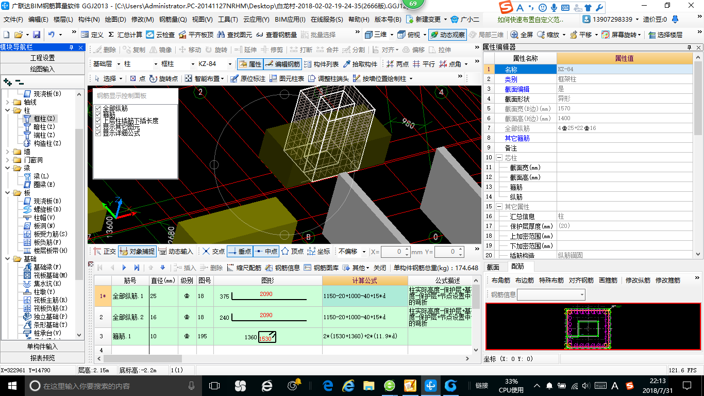Select the 移动 move tool
Viewport: 704px width, 396px height.
coord(190,49)
